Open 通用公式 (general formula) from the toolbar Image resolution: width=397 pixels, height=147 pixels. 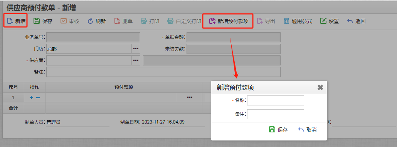(x=298, y=21)
